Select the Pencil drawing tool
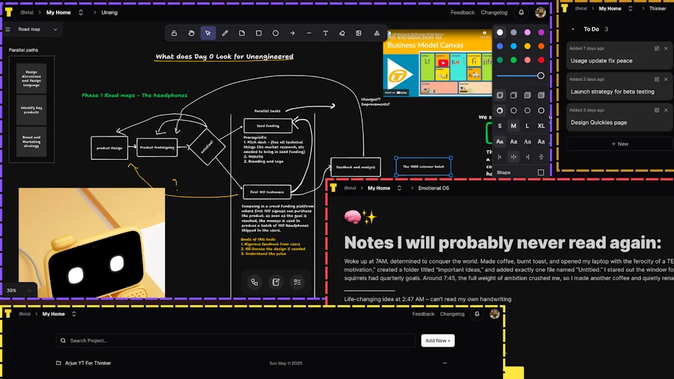The width and height of the screenshot is (674, 379). (x=224, y=33)
